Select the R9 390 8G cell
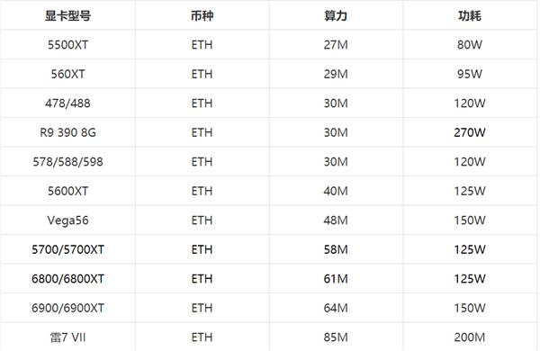This screenshot has height=351, width=540. click(67, 132)
